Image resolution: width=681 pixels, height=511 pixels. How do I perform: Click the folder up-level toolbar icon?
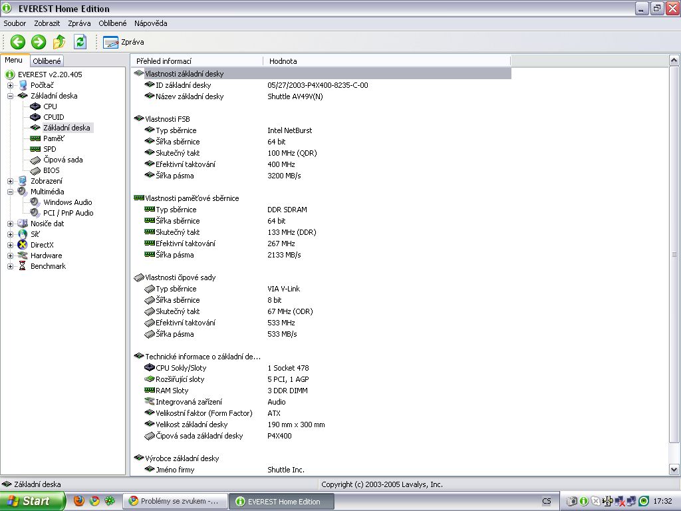pyautogui.click(x=59, y=42)
